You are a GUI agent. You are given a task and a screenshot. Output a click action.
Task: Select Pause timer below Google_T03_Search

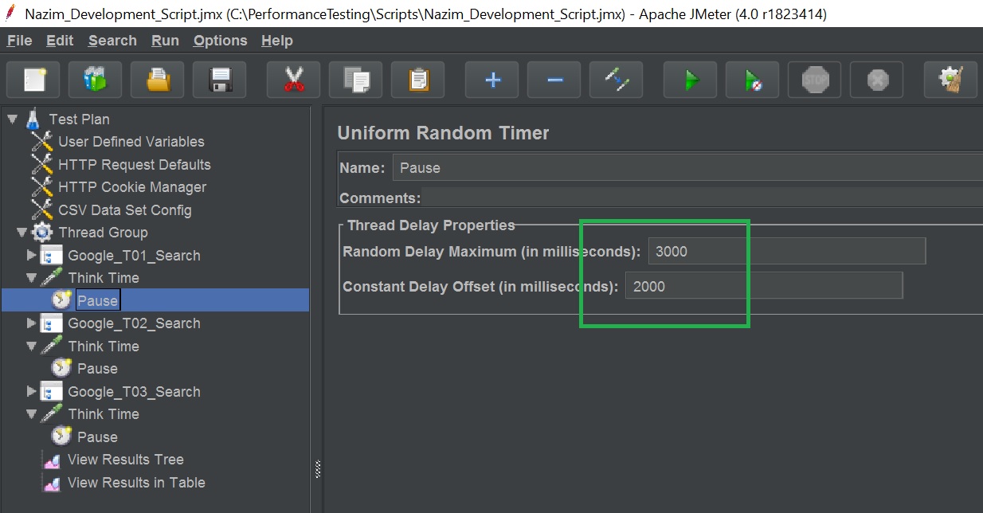click(97, 437)
